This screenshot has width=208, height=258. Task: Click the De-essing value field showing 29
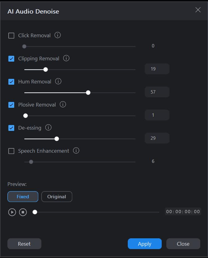157,138
